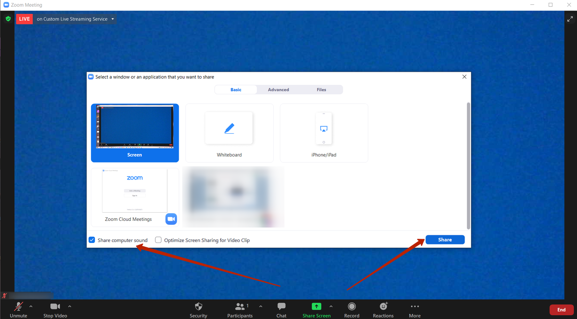Click the red End meeting button

561,310
